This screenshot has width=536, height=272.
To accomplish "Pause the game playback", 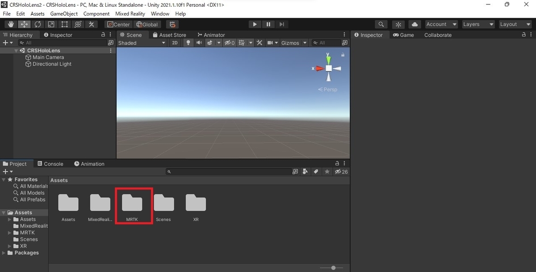I will (x=268, y=24).
